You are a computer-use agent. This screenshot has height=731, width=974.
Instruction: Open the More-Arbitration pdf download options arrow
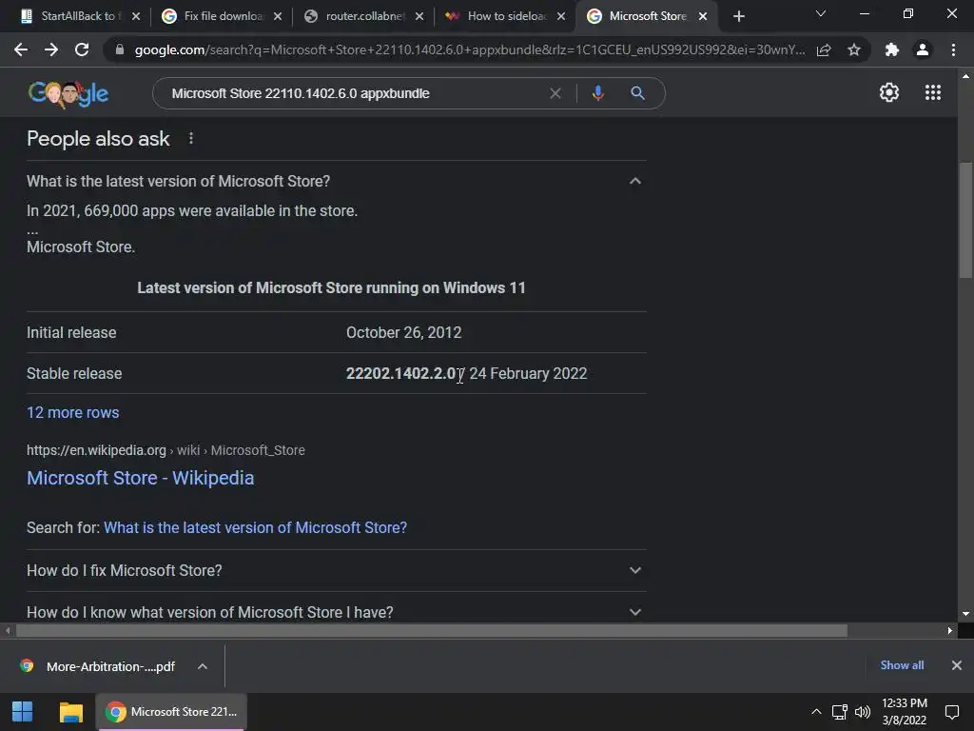[203, 666]
